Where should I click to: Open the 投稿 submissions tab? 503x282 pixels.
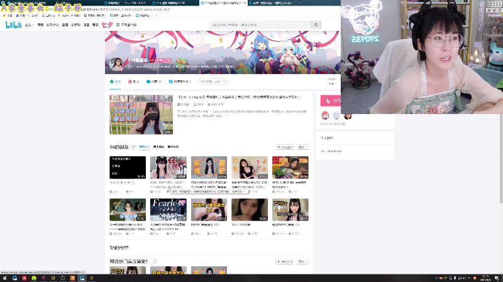(x=153, y=81)
